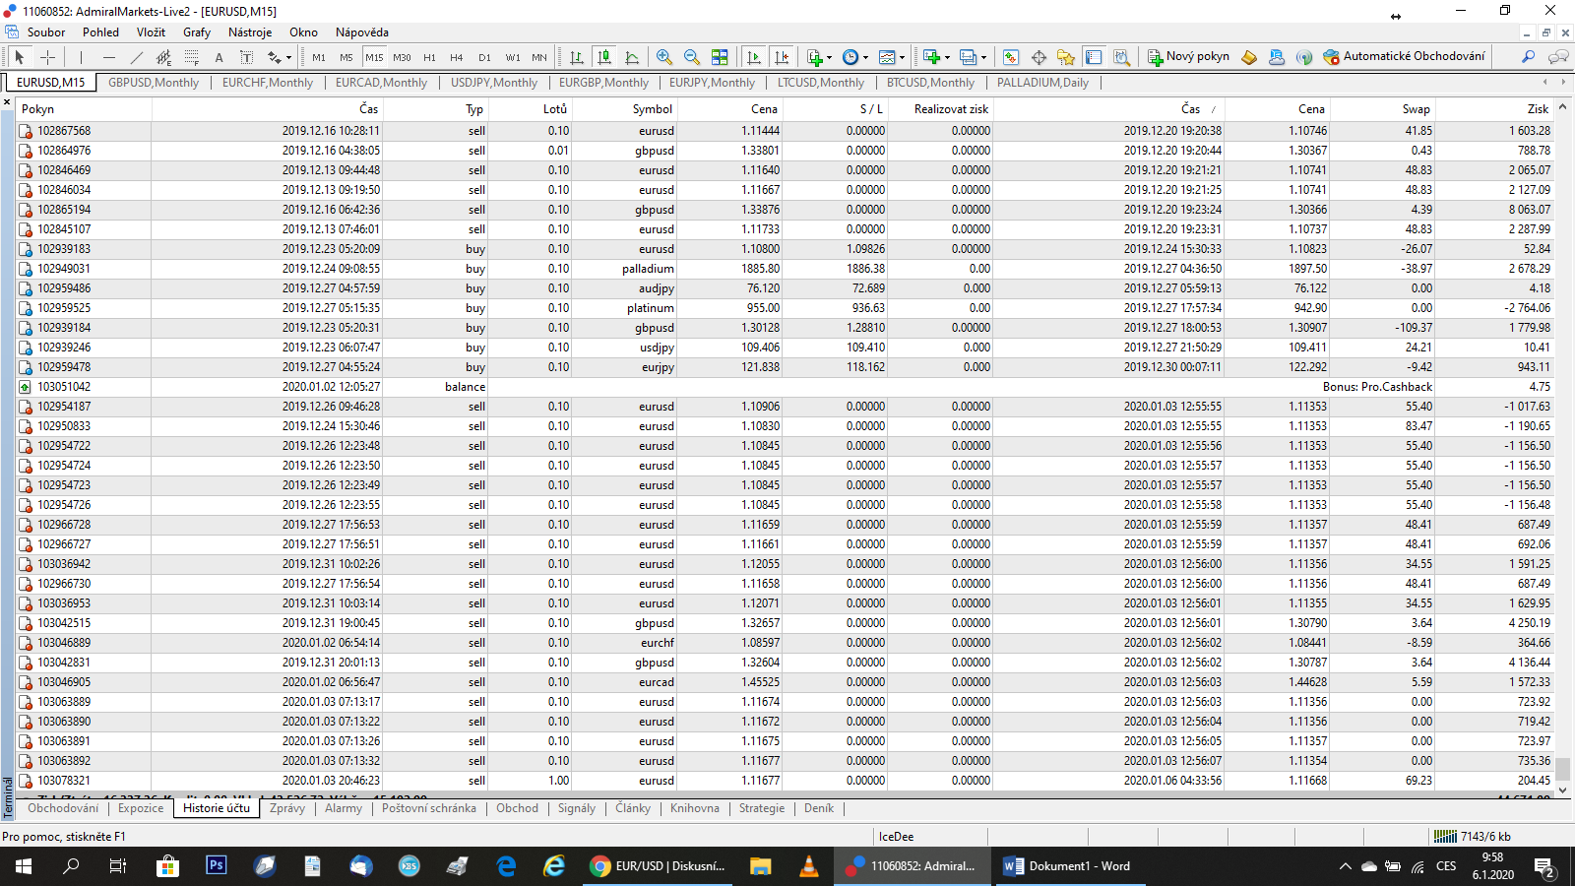Toggle chart shift

click(x=781, y=57)
